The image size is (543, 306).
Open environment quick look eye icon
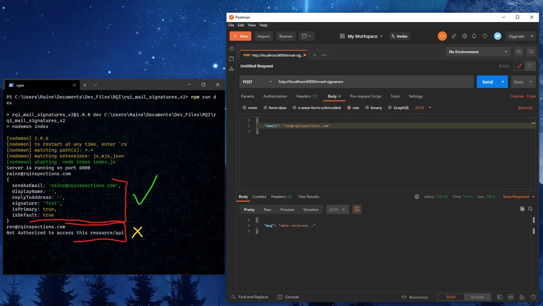(x=519, y=52)
